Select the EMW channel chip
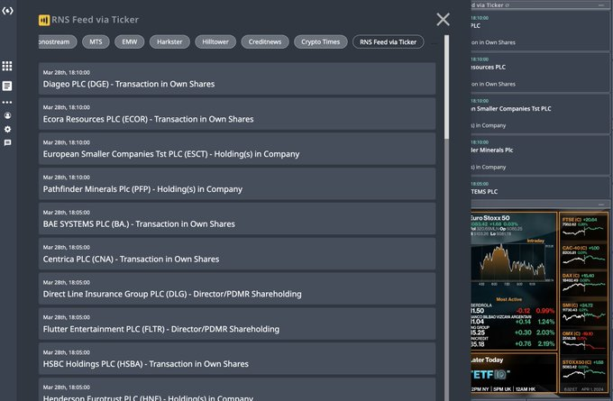 130,41
